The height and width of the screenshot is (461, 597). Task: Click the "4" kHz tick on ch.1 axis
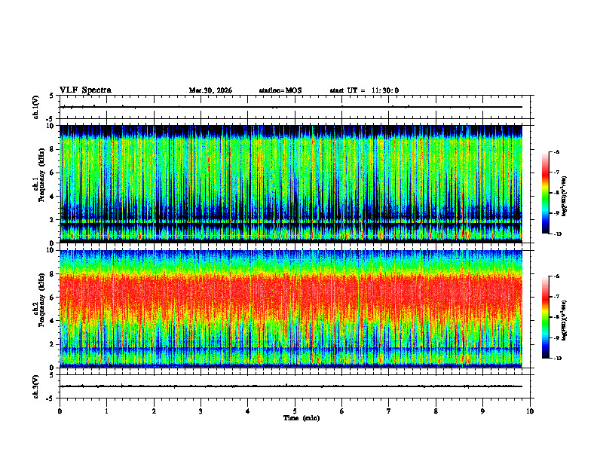coord(53,197)
